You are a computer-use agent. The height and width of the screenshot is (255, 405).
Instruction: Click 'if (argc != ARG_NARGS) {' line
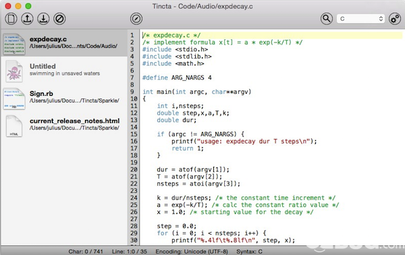click(x=200, y=134)
